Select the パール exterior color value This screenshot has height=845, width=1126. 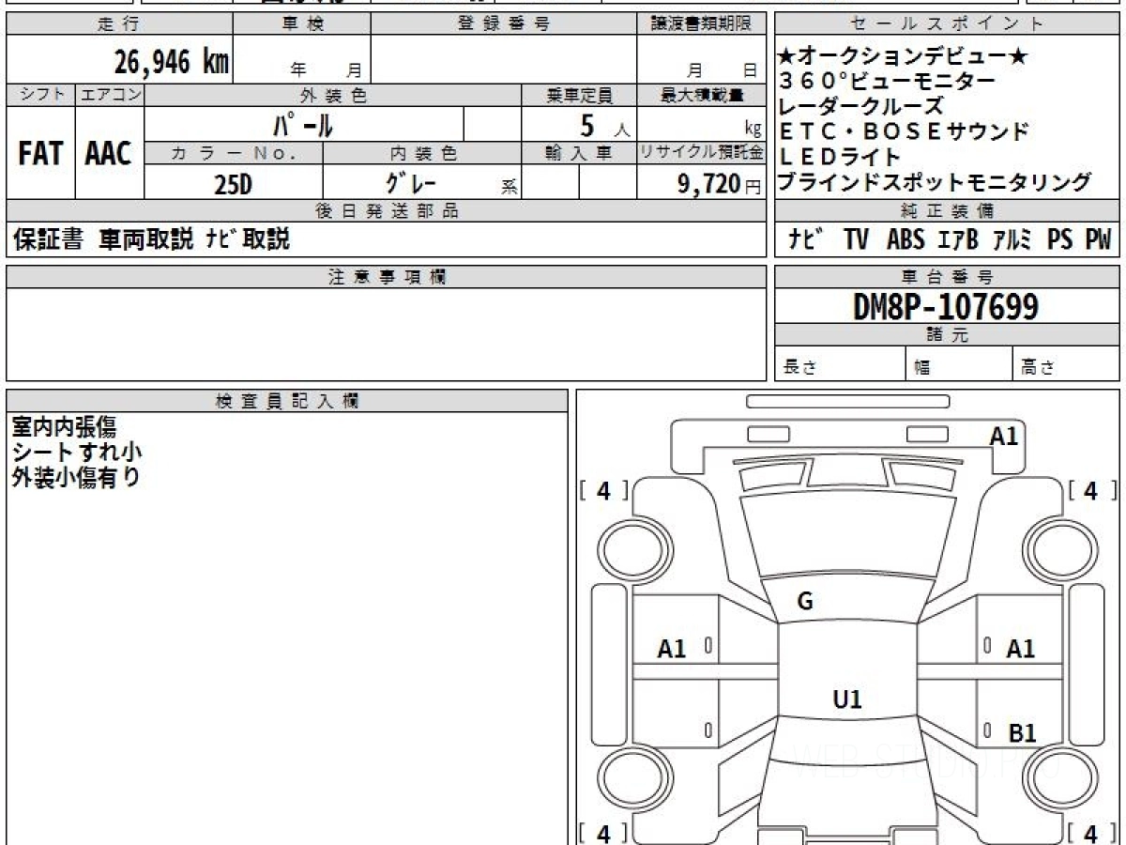point(303,124)
